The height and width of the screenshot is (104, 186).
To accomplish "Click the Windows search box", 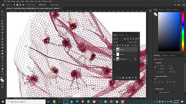I will 26,102.
